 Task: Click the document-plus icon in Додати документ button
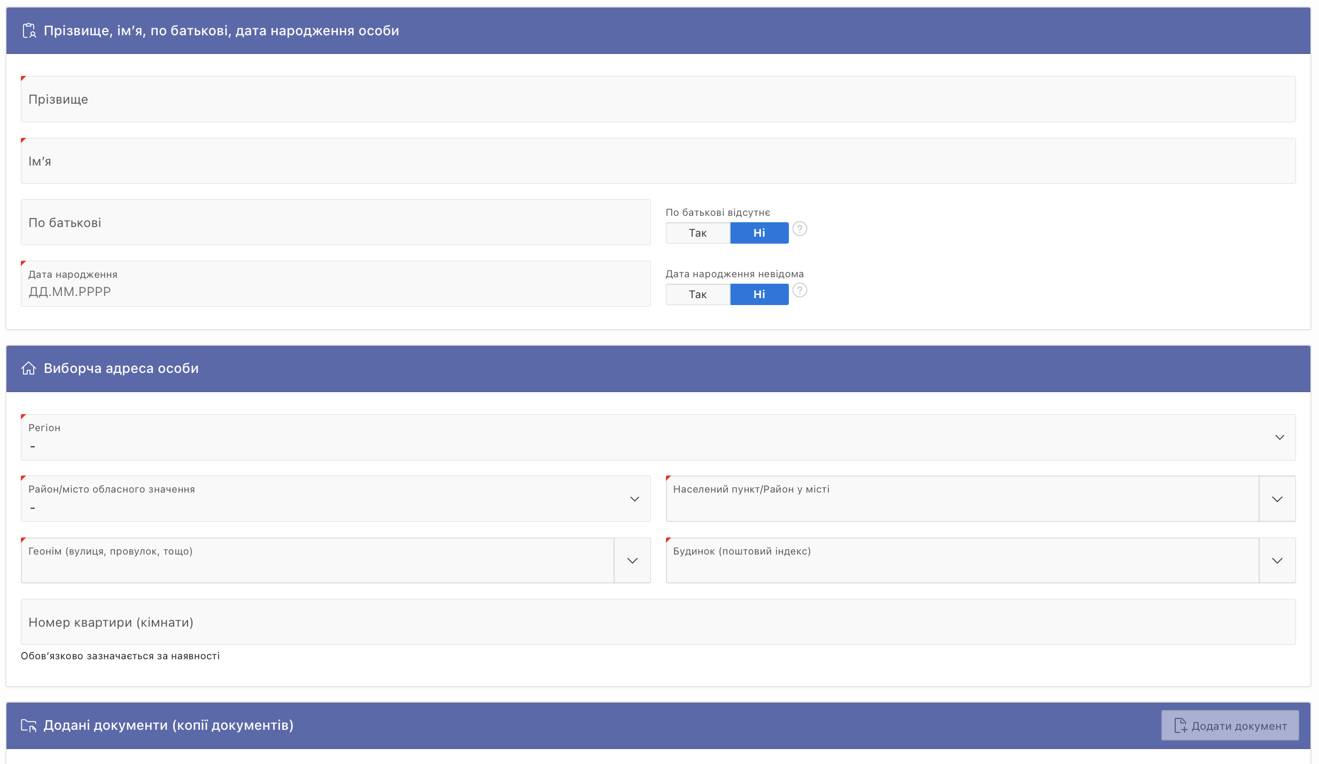tap(1180, 726)
